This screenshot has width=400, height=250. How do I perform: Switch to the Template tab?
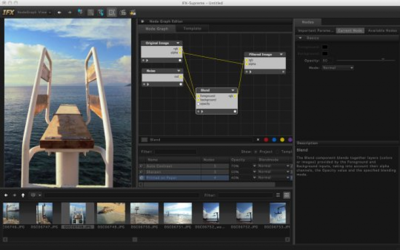(193, 28)
